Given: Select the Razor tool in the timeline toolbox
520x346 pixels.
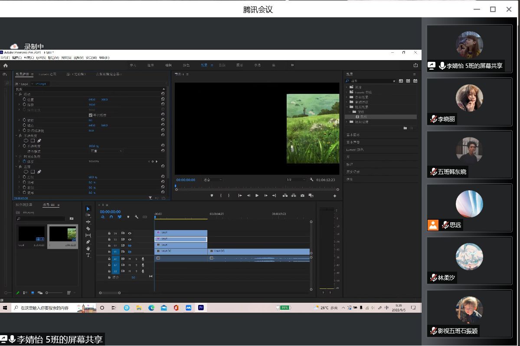Looking at the screenshot, I should (x=88, y=228).
